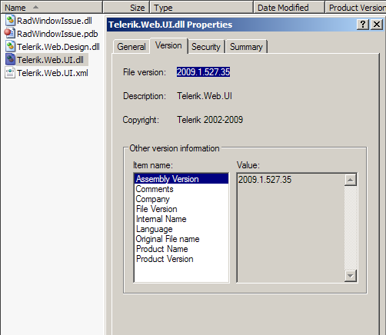Select Assembly Version in item list
Image resolution: width=386 pixels, height=335 pixels.
(x=181, y=179)
